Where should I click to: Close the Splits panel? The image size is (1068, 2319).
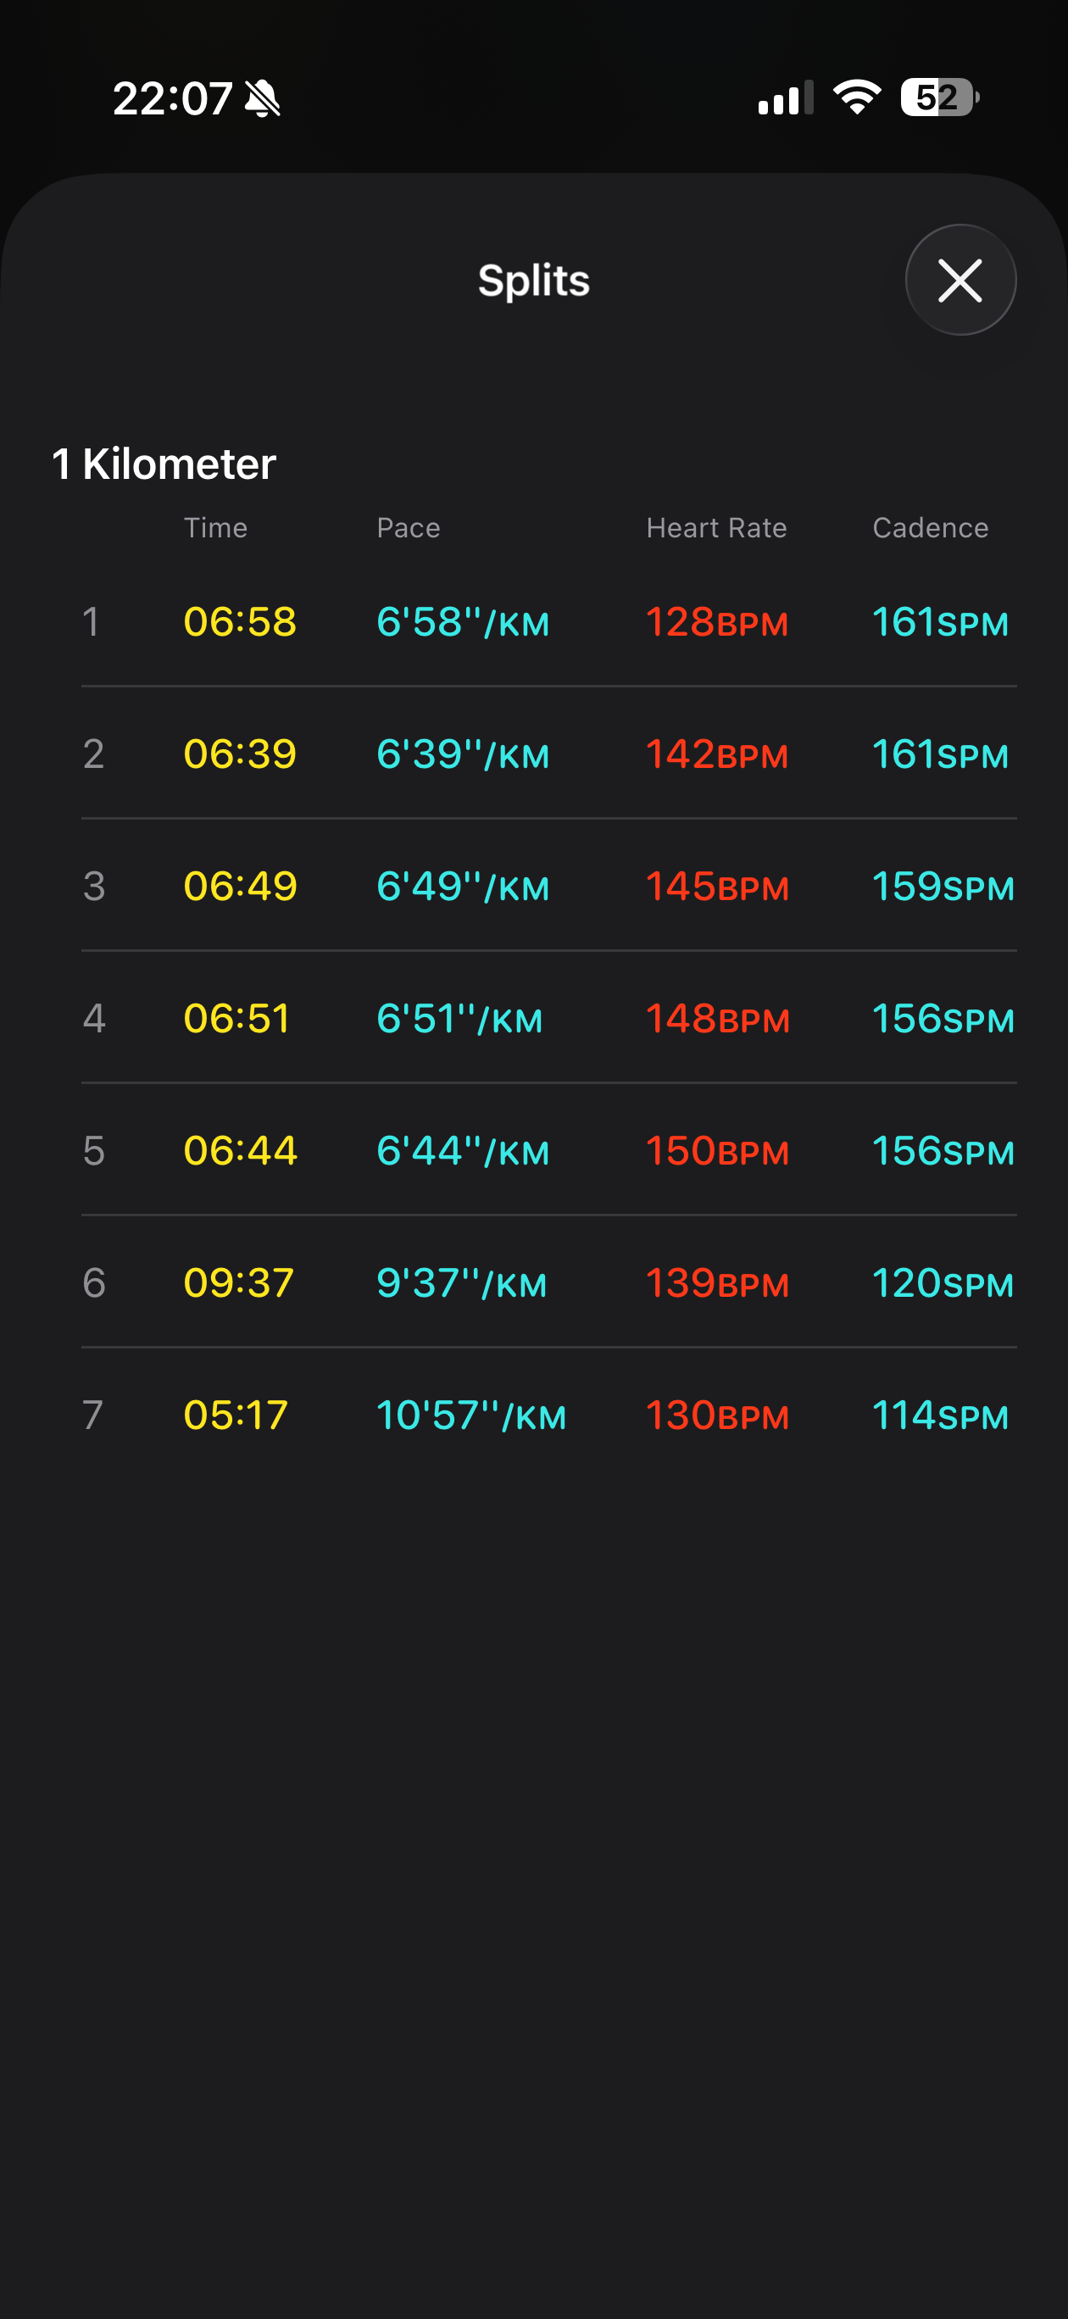[960, 280]
